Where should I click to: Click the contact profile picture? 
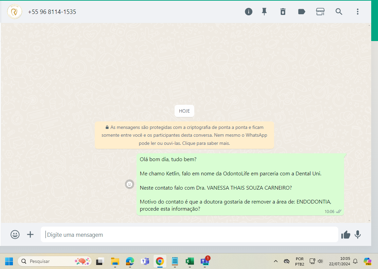coord(15,12)
